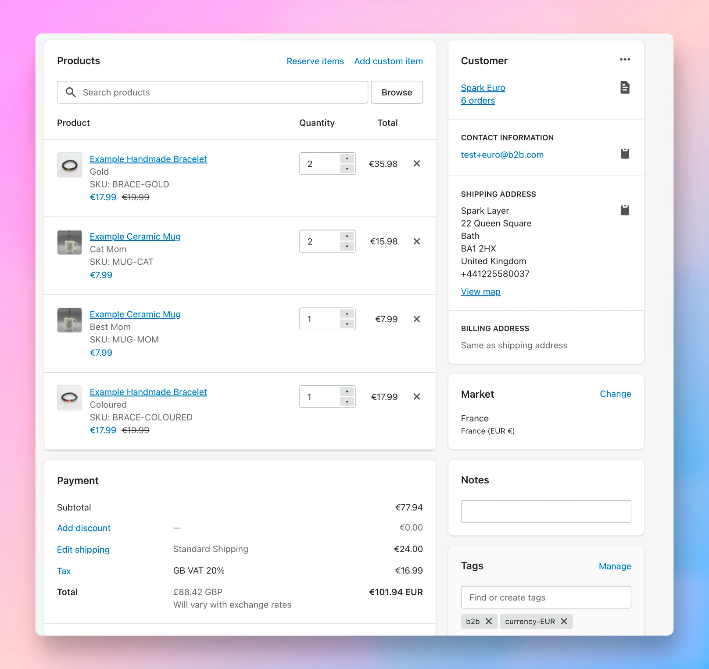Click the test+euro@b2b.com email link
The width and height of the screenshot is (709, 669).
click(x=502, y=155)
